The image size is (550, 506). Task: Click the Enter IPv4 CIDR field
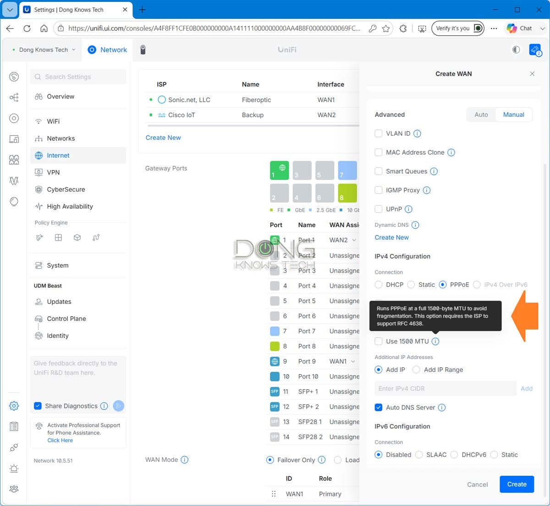(x=445, y=389)
